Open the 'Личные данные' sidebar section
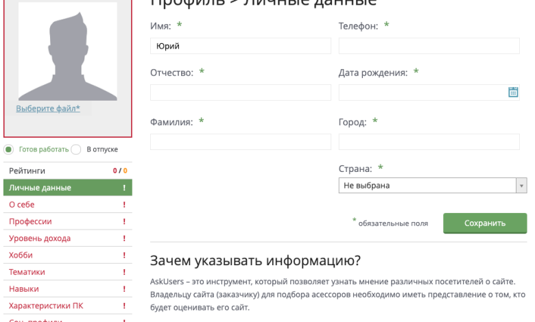Image resolution: width=535 pixels, height=322 pixels. tap(40, 188)
